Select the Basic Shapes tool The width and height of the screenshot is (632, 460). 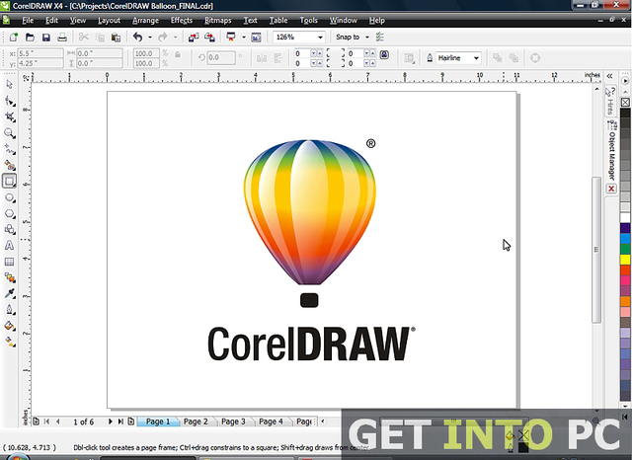point(9,230)
